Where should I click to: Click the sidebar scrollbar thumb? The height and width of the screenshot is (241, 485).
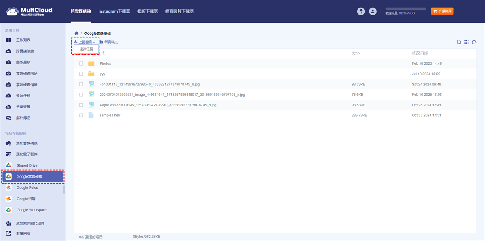[64, 189]
